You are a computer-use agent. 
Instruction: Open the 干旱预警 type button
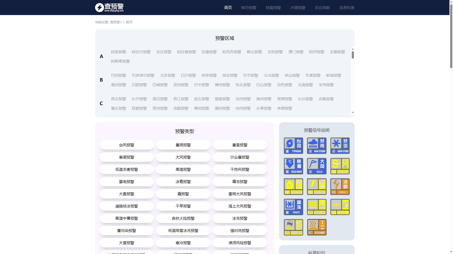click(183, 206)
